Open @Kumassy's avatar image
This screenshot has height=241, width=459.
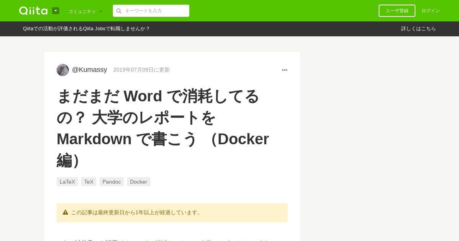point(63,70)
